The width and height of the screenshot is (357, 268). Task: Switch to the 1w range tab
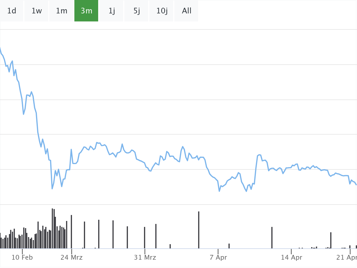coord(37,11)
